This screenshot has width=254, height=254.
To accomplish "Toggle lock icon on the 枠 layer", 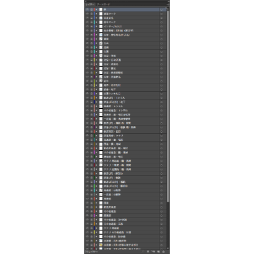I will point(91,9).
